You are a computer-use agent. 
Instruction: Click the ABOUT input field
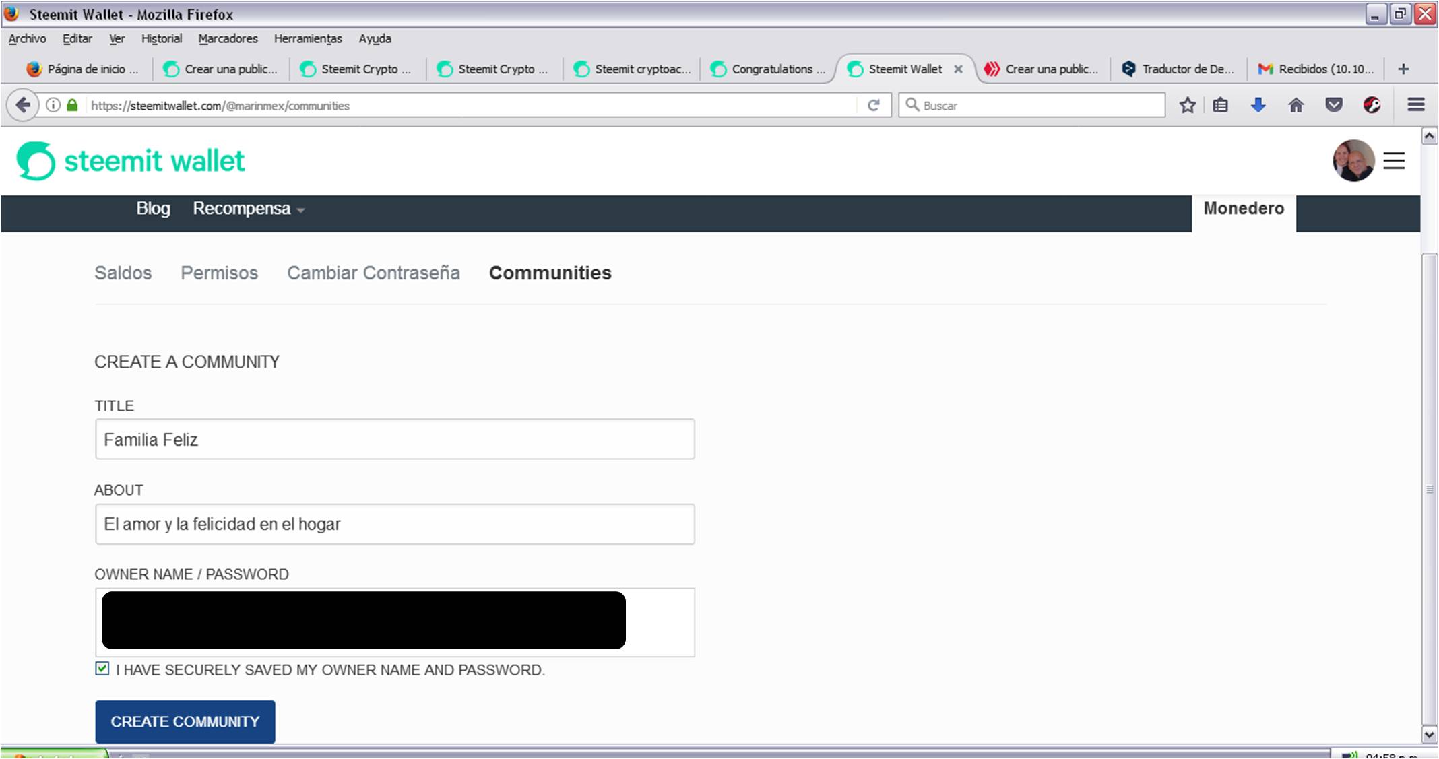395,524
